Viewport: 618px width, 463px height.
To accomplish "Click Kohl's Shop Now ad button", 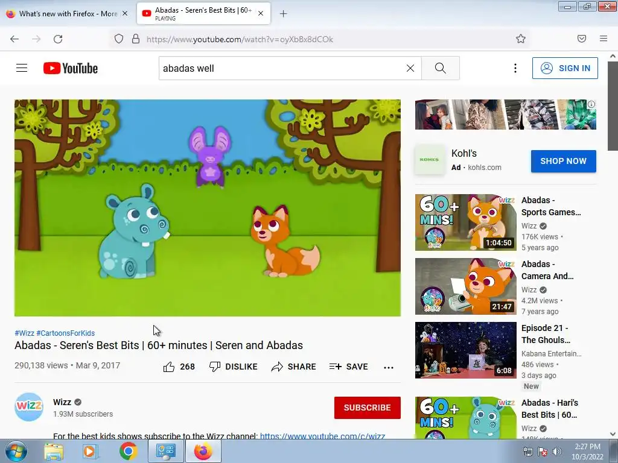I will pos(563,161).
